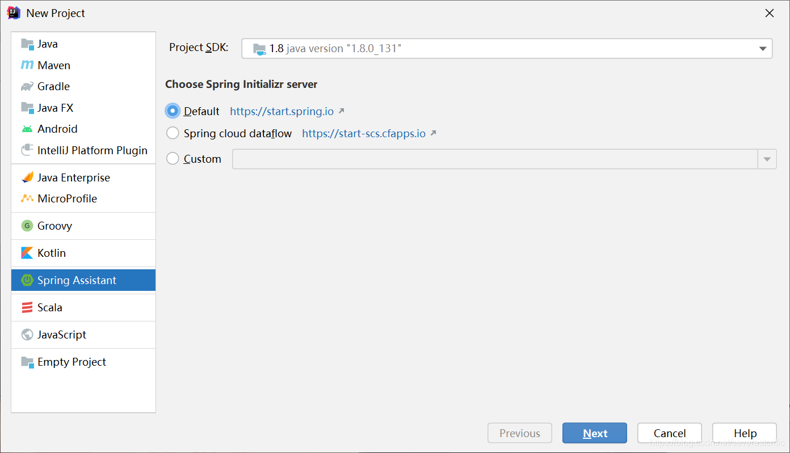Choose Java FX project type label
The image size is (790, 453).
55,108
